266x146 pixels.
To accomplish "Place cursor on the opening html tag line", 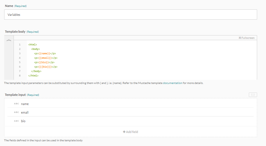I will pos(32,44).
